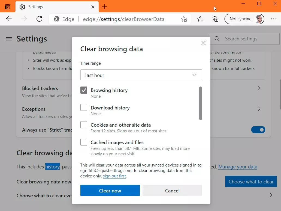The width and height of the screenshot is (281, 211).
Task: Open the settings hamburger menu
Action: (9, 39)
